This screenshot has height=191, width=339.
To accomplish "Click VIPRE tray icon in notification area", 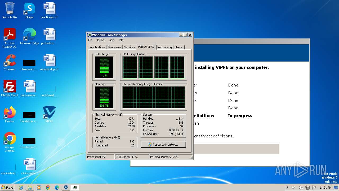I will click(x=293, y=188).
